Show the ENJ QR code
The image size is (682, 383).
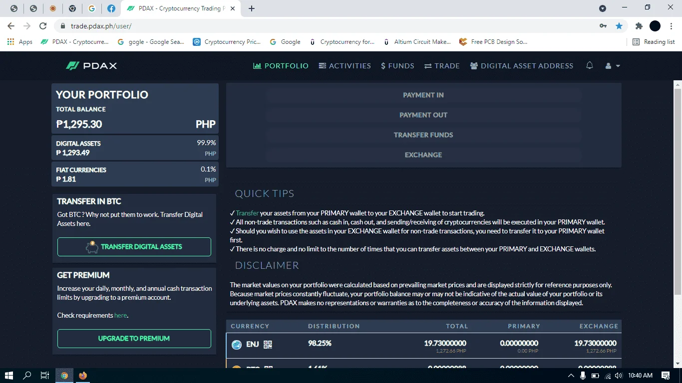tap(268, 344)
